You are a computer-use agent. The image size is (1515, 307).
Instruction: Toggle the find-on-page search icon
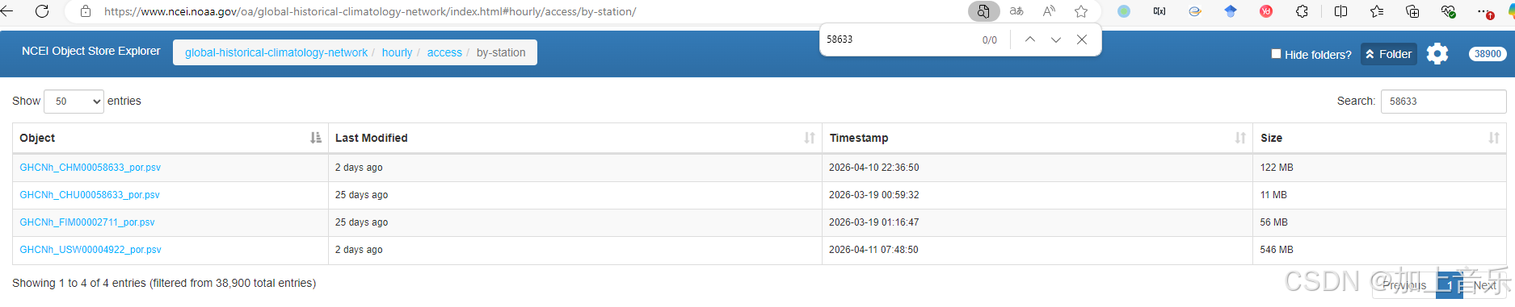pos(983,11)
